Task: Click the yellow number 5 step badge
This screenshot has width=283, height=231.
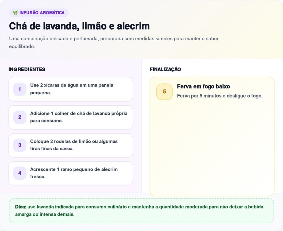Action: [164, 91]
